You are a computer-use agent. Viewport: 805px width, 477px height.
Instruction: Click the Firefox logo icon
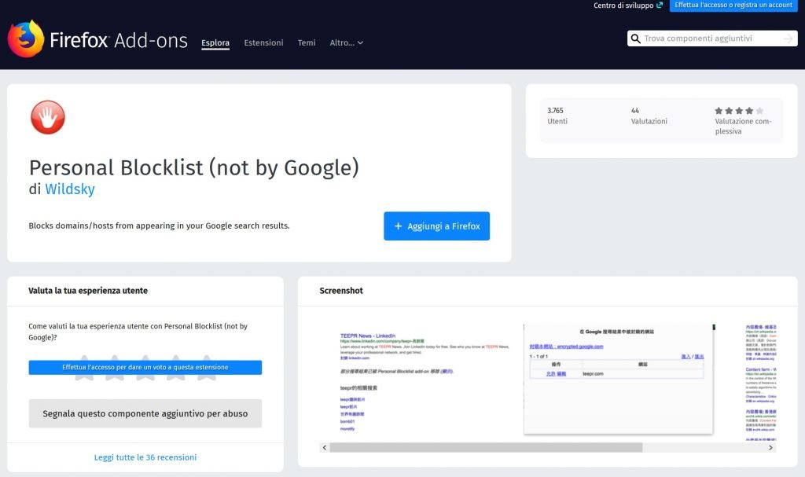(26, 39)
